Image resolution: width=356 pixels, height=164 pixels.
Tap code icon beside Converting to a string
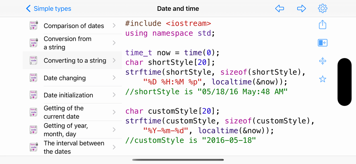[34, 60]
